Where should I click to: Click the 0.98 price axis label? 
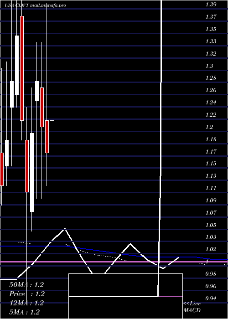point(211,274)
